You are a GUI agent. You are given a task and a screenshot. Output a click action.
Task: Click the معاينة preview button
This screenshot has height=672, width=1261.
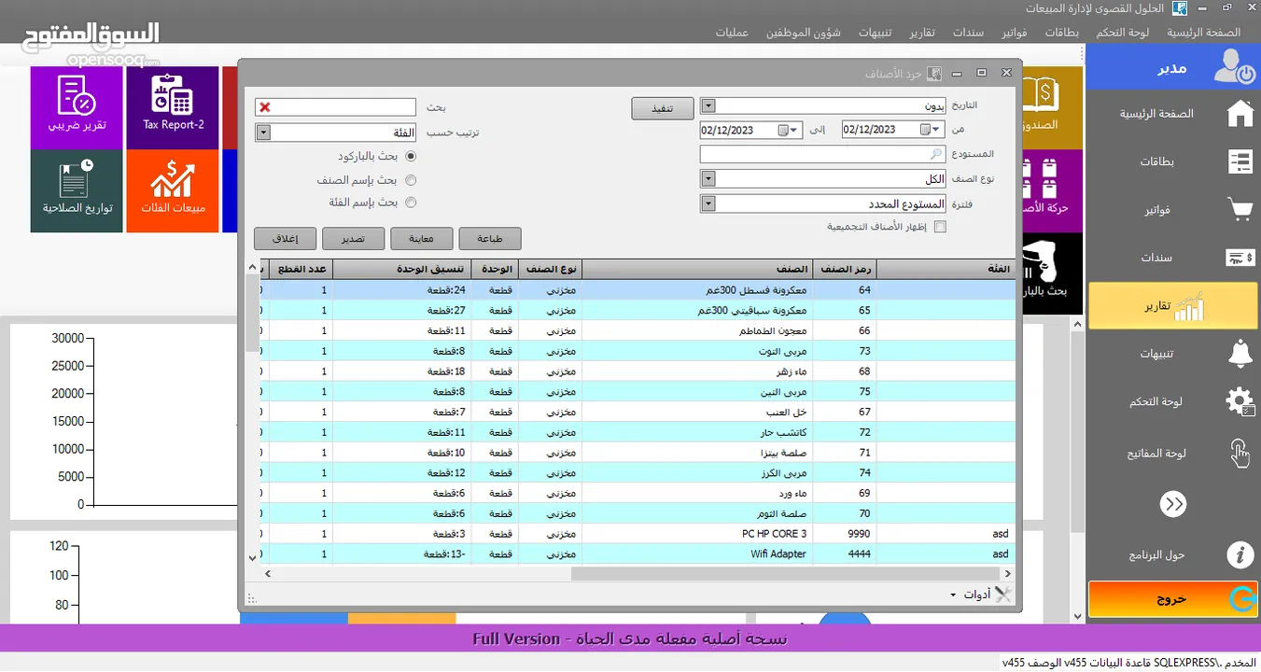(x=421, y=239)
